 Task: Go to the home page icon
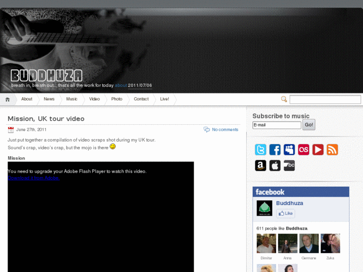click(x=7, y=99)
